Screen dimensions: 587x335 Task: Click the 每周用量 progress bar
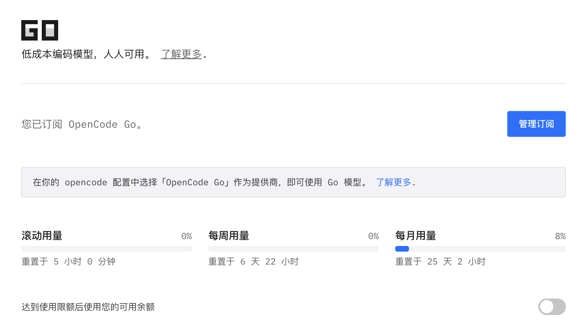293,249
